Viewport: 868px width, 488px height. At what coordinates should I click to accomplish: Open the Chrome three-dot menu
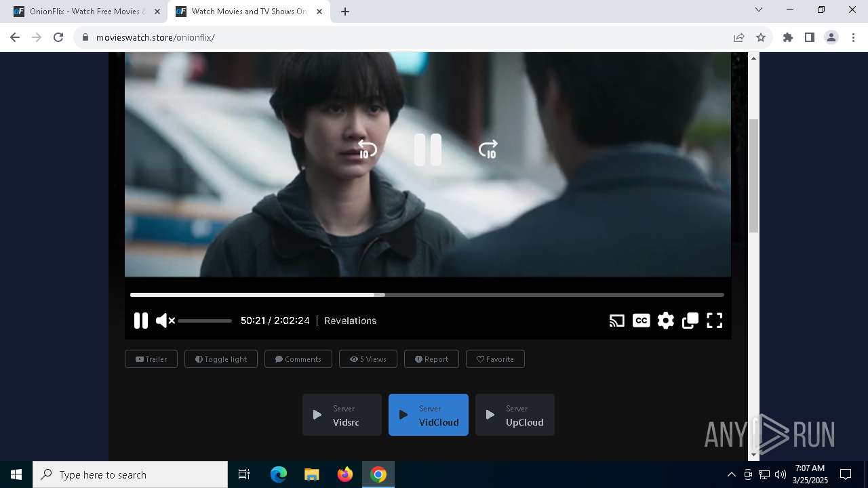click(853, 37)
